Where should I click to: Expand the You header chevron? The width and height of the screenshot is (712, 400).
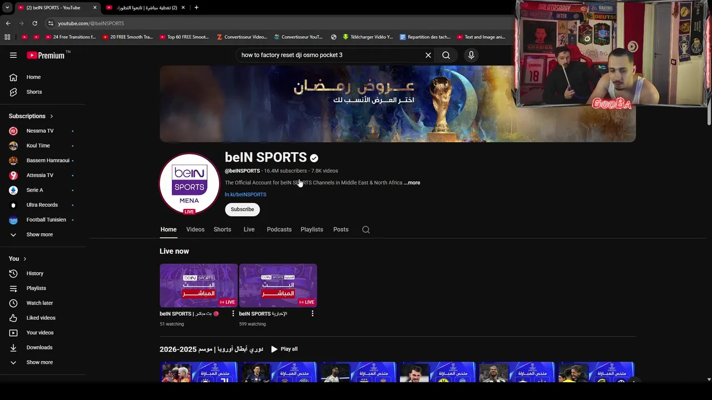coord(25,259)
